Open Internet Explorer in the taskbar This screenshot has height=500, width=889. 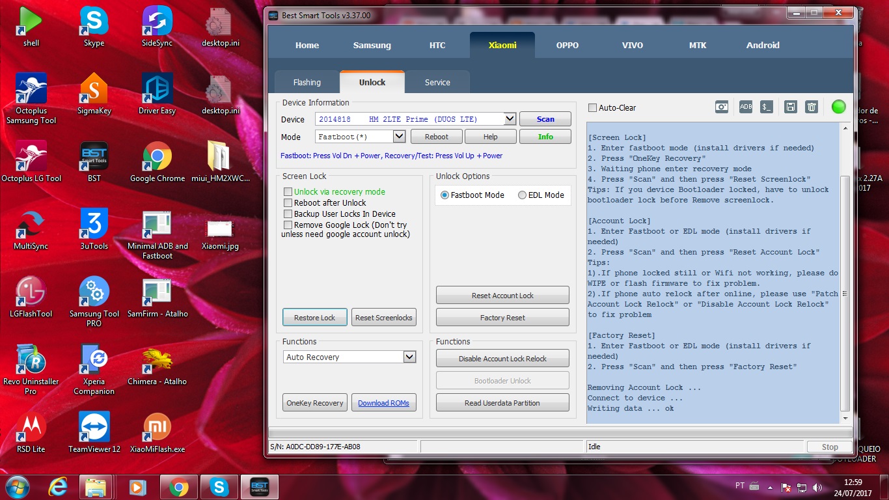(x=59, y=486)
